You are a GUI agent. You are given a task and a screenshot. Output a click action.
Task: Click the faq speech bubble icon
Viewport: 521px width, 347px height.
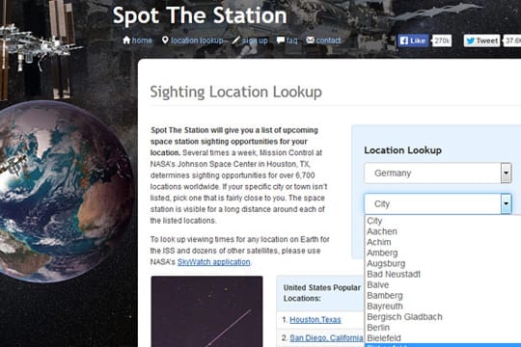click(x=281, y=40)
